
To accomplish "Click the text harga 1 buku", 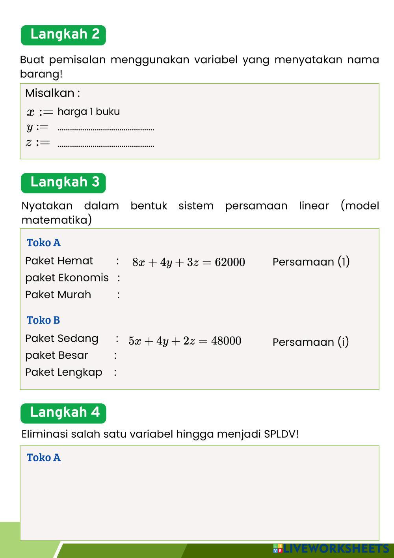I will [89, 112].
